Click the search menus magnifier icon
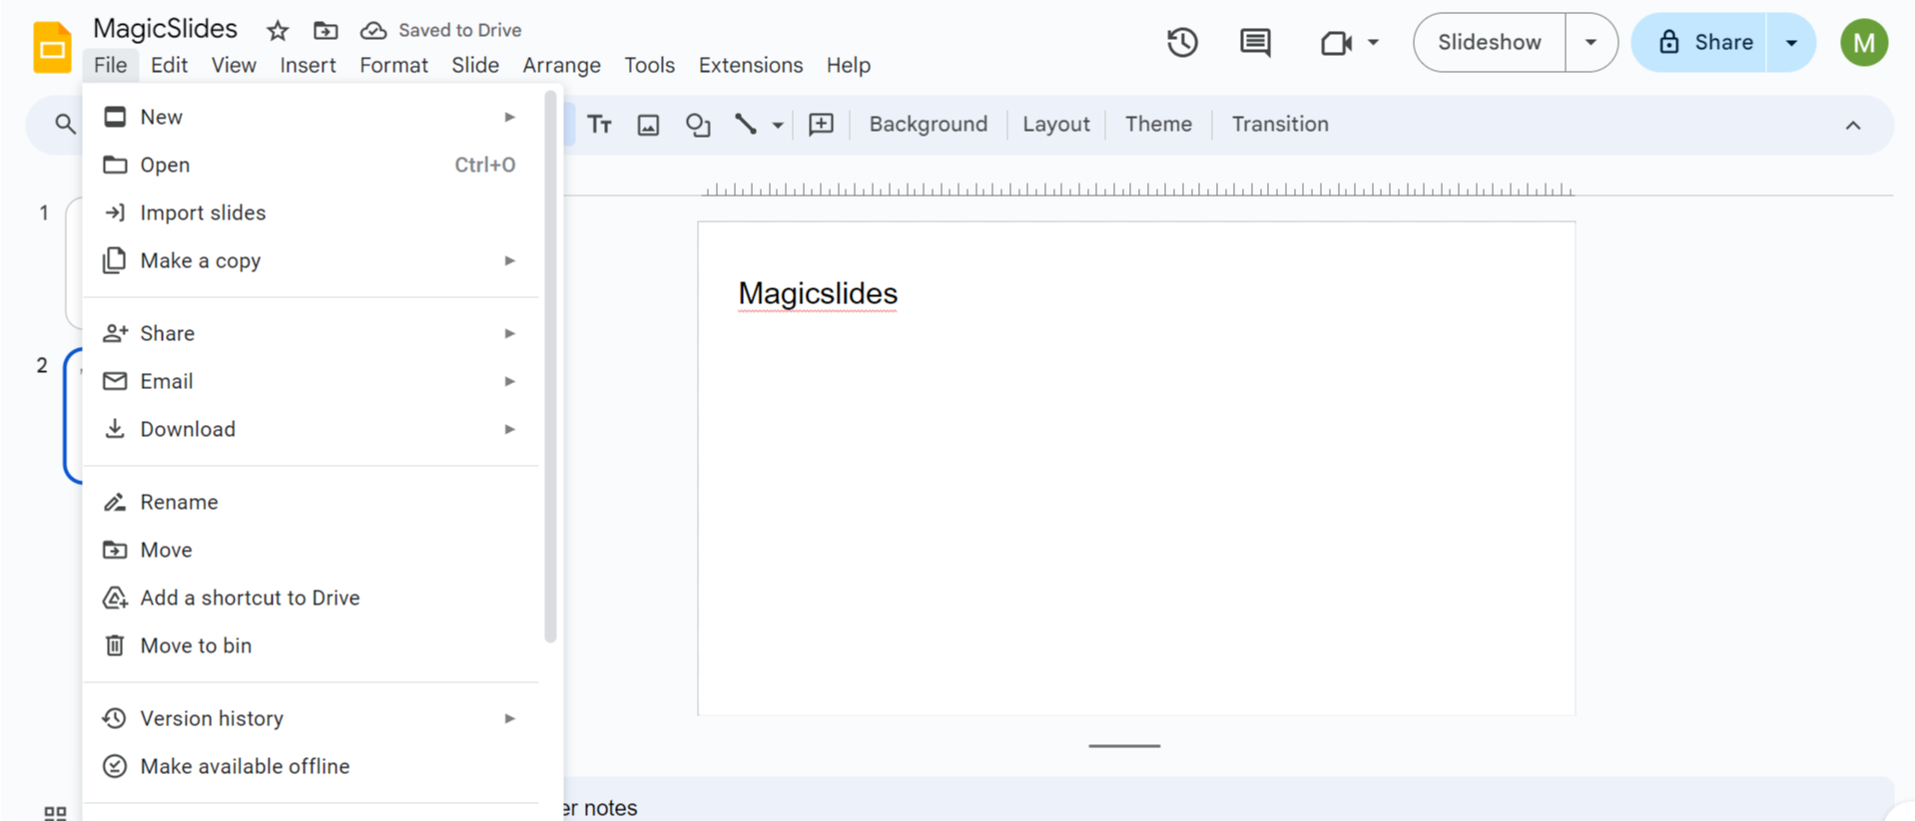The height and width of the screenshot is (821, 1915). click(x=65, y=125)
